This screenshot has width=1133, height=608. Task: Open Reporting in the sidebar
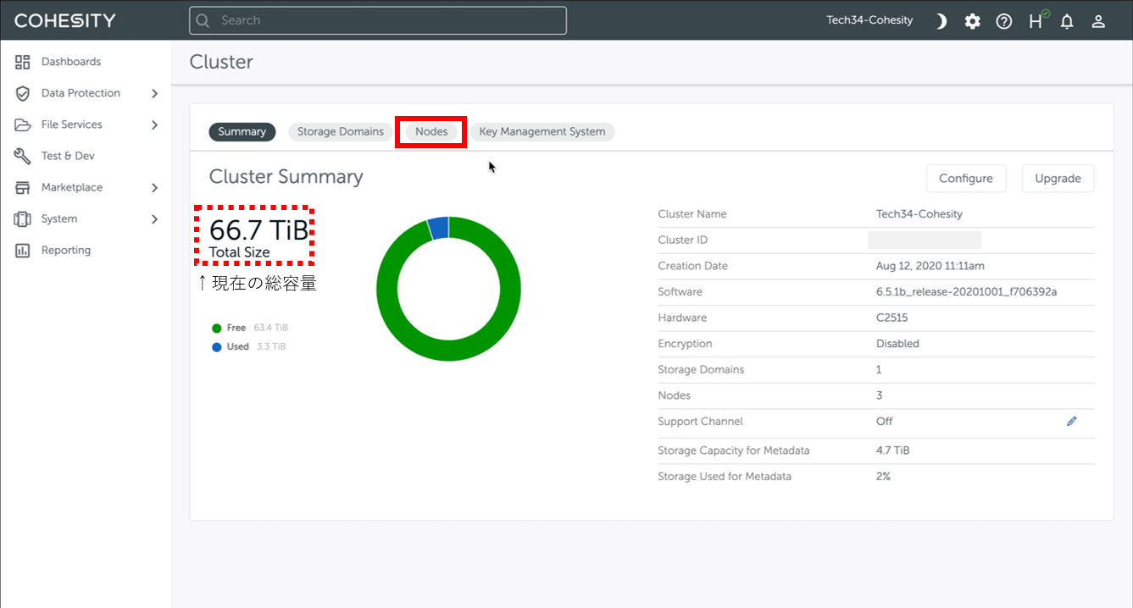tap(66, 250)
